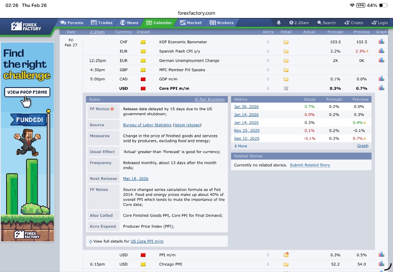This screenshot has width=393, height=272.
Task: Expand full details for US Core PPI
Action: (x=147, y=241)
